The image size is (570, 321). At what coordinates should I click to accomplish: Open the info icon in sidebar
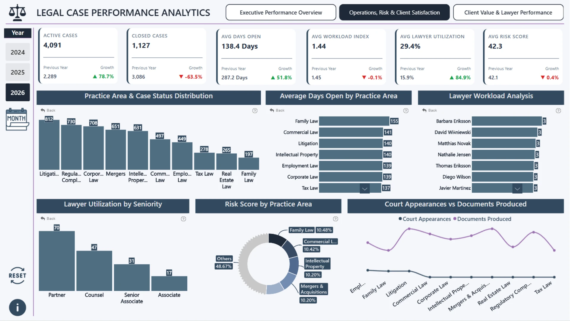(18, 307)
